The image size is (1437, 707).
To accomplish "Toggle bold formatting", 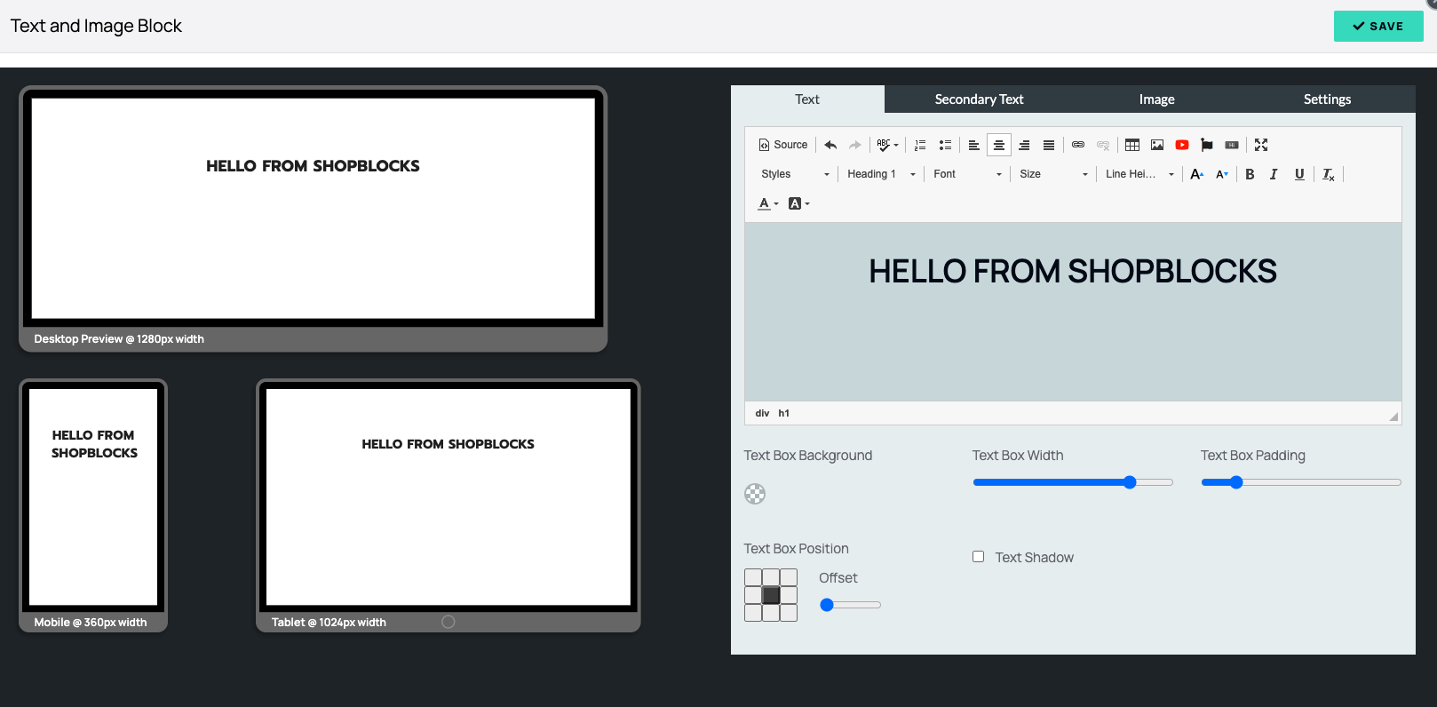I will (x=1250, y=174).
